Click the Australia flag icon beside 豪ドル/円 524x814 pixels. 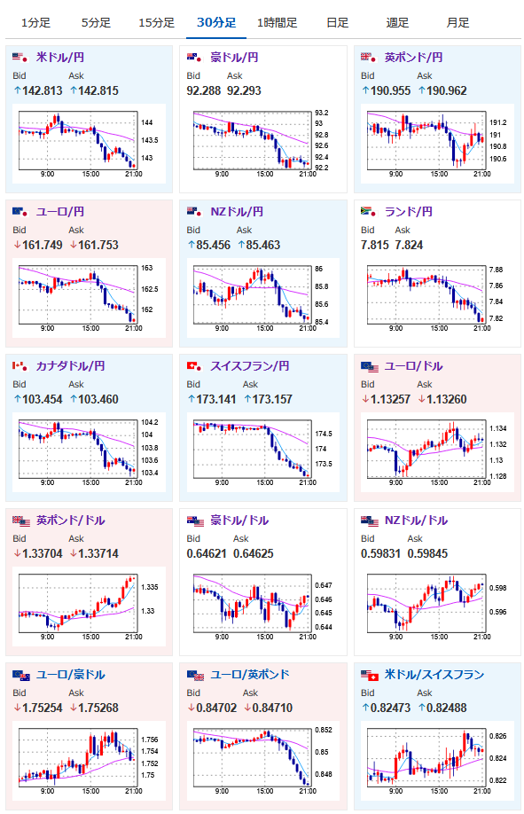click(x=193, y=57)
